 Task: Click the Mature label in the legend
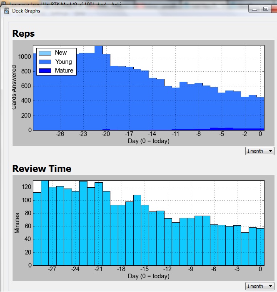point(64,70)
